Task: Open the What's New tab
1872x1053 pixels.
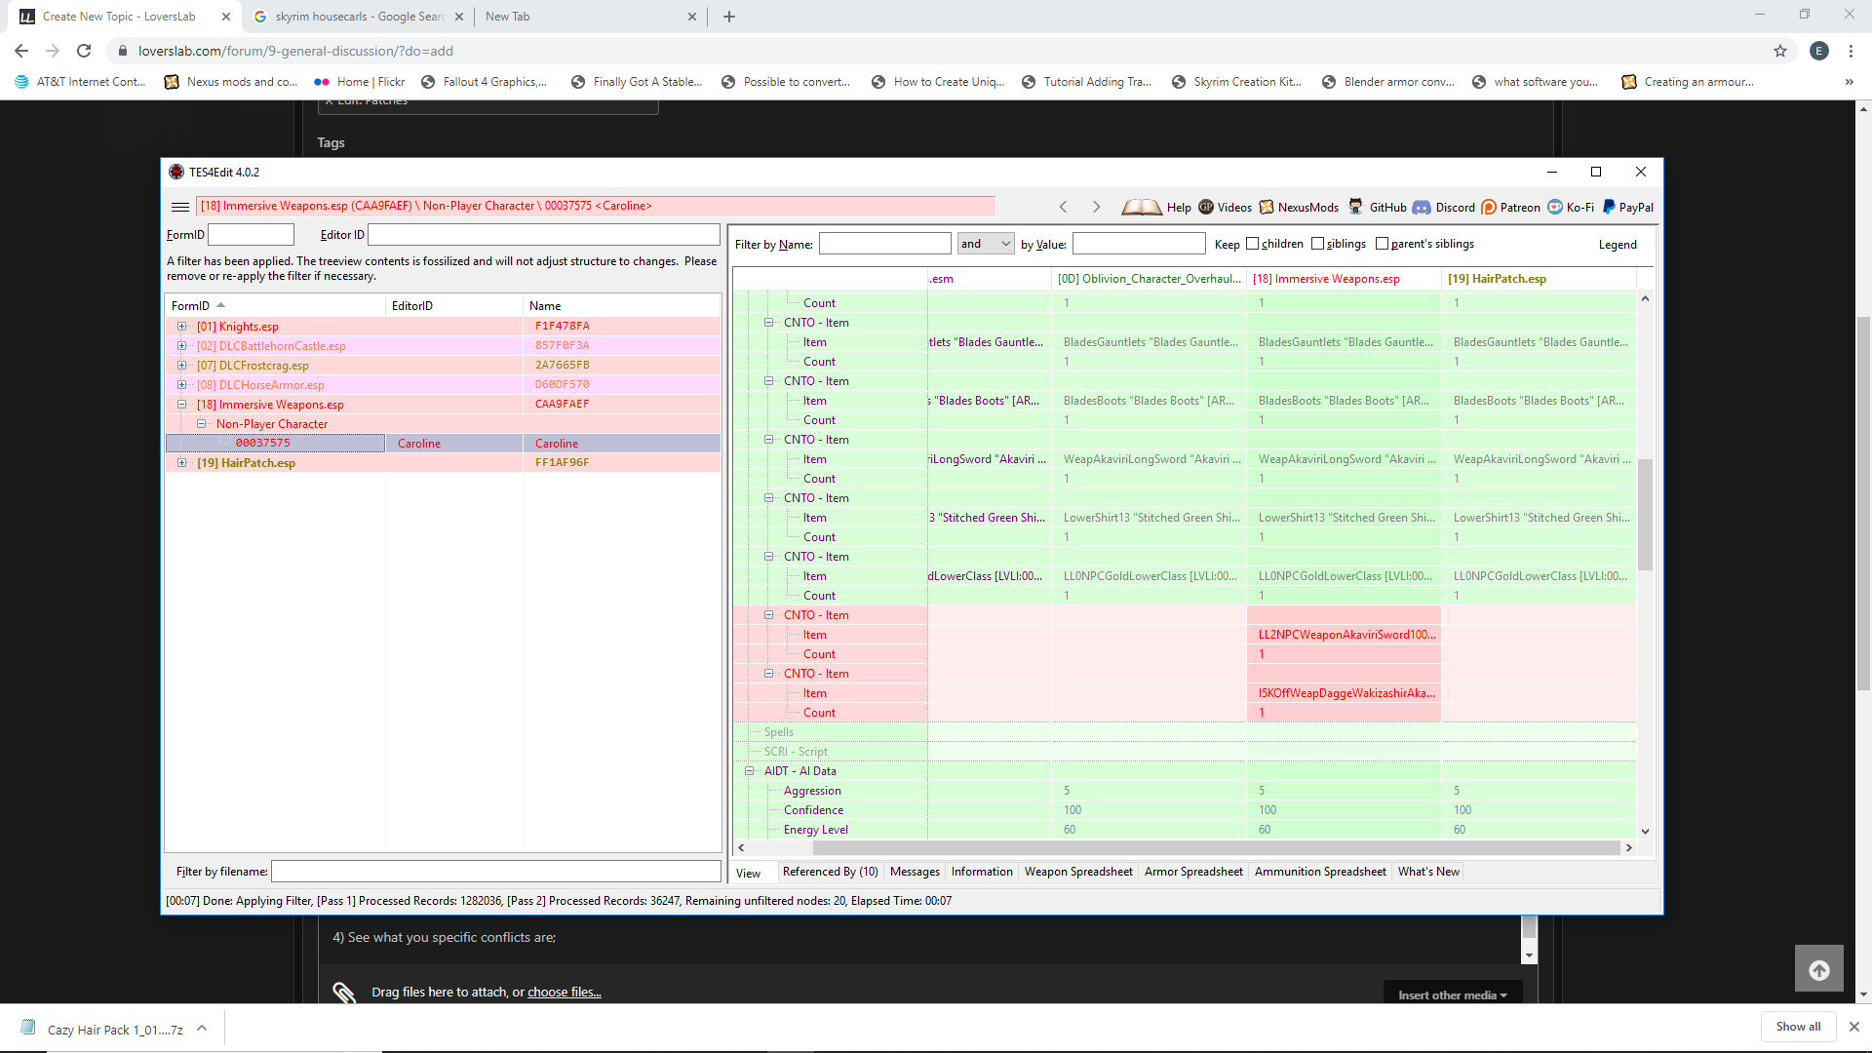Action: pos(1428,872)
